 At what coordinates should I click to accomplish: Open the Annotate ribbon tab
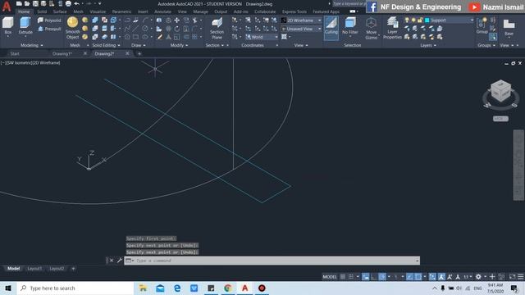pyautogui.click(x=162, y=11)
